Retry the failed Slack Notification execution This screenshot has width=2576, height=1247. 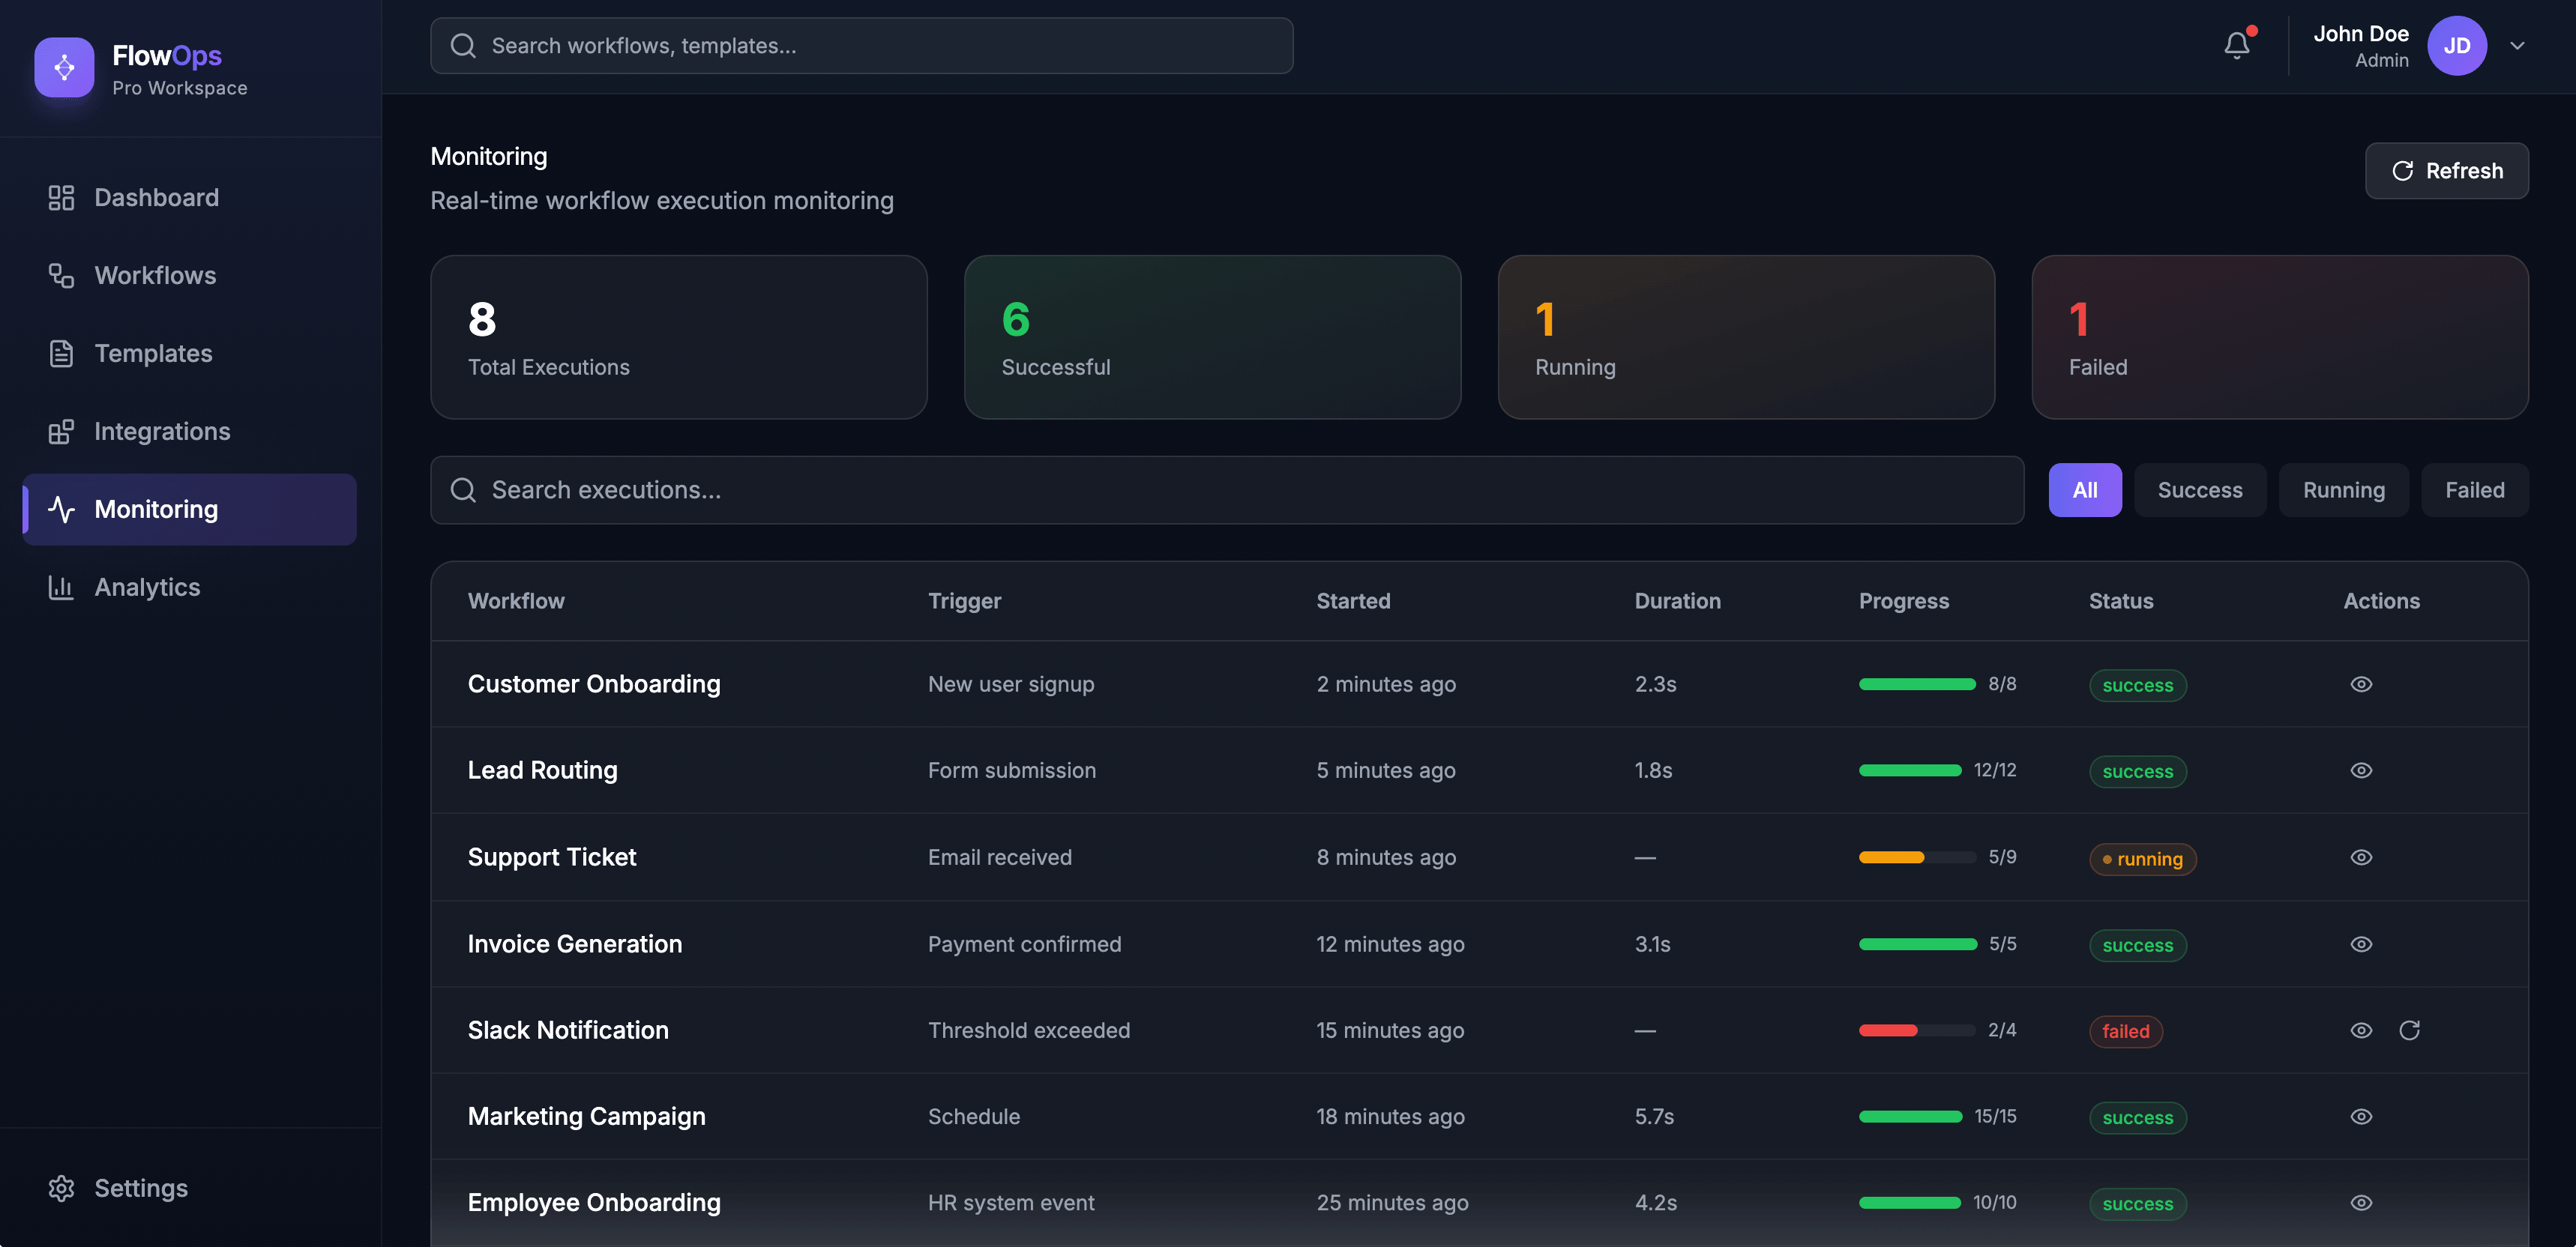[2410, 1030]
